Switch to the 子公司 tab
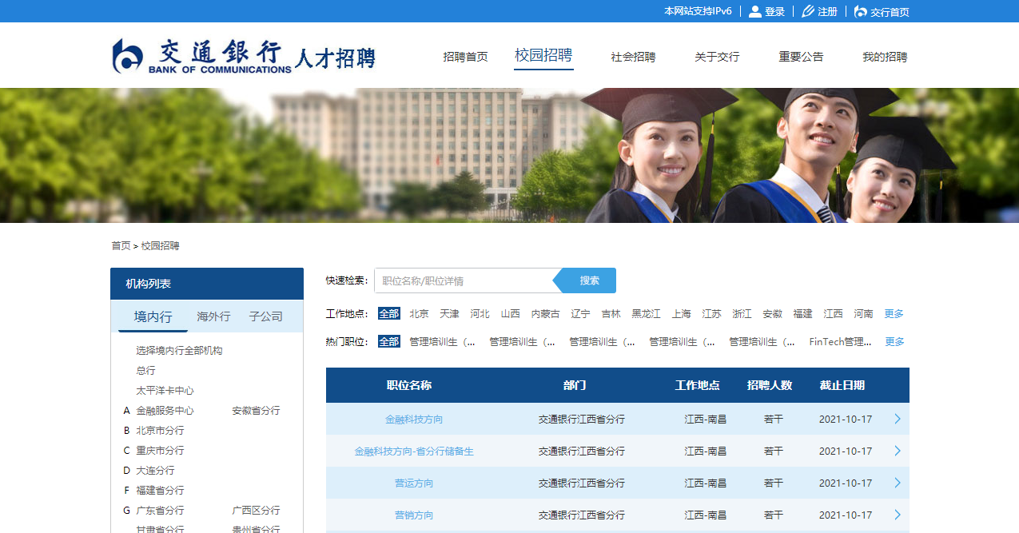 265,316
